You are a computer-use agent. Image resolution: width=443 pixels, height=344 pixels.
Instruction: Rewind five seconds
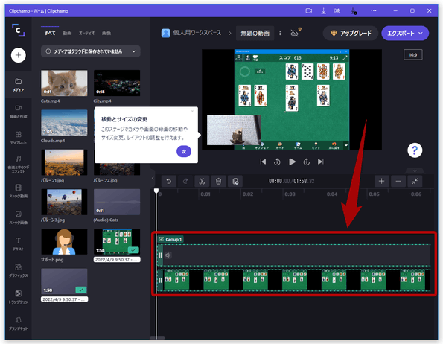click(x=277, y=162)
